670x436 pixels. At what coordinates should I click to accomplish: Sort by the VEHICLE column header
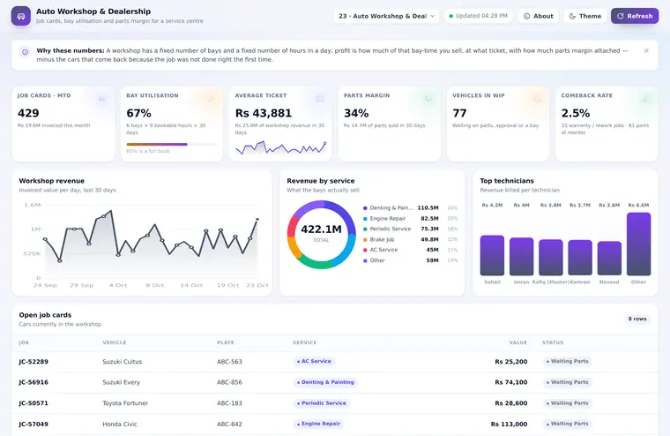[x=114, y=342]
